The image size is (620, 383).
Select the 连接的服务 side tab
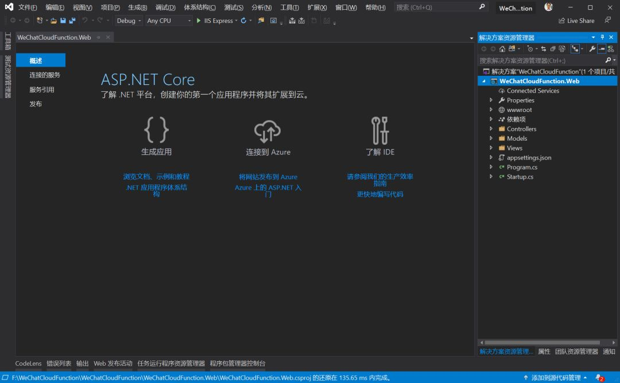[45, 75]
